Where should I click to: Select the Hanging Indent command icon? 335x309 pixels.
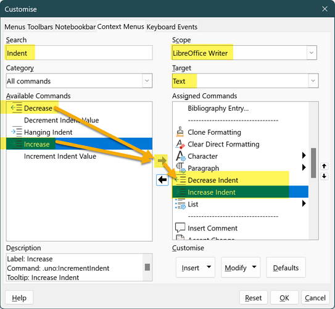coord(17,132)
